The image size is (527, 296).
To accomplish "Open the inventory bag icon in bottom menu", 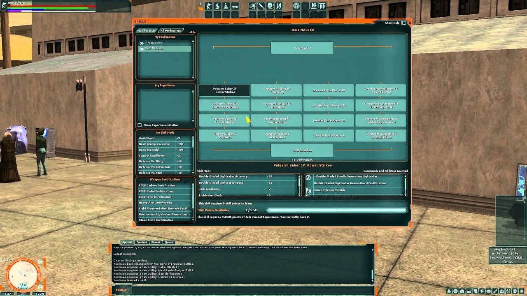I will click(x=462, y=291).
